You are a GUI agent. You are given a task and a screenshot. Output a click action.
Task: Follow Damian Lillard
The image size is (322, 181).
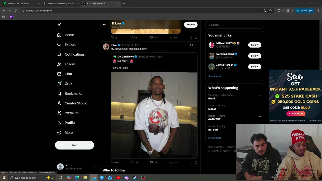coord(255,56)
